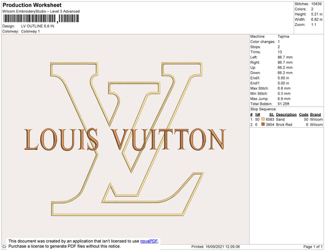The image size is (325, 251).
Task: Click the 'Down:' label
Action: pyautogui.click(x=255, y=72)
